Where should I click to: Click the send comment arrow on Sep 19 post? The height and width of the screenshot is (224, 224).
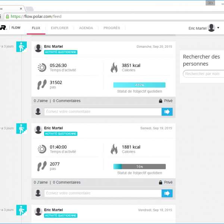click(167, 193)
